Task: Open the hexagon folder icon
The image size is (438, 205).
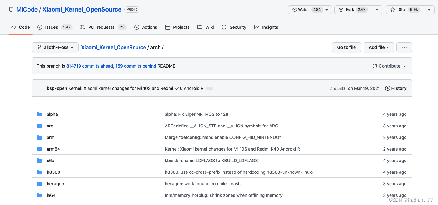Action: click(39, 184)
